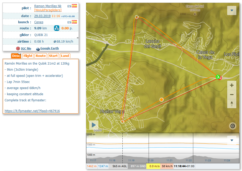This screenshot has height=171, width=242.
Task: Click the orange glider position marker on track
Action: [161, 100]
